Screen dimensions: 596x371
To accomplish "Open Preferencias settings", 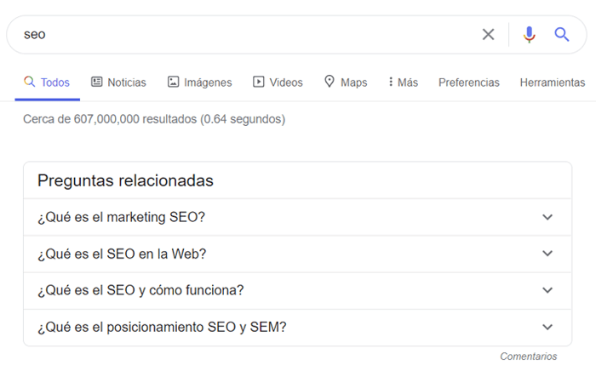I will 468,83.
